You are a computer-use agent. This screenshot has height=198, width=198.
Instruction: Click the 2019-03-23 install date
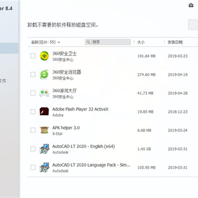tap(178, 56)
